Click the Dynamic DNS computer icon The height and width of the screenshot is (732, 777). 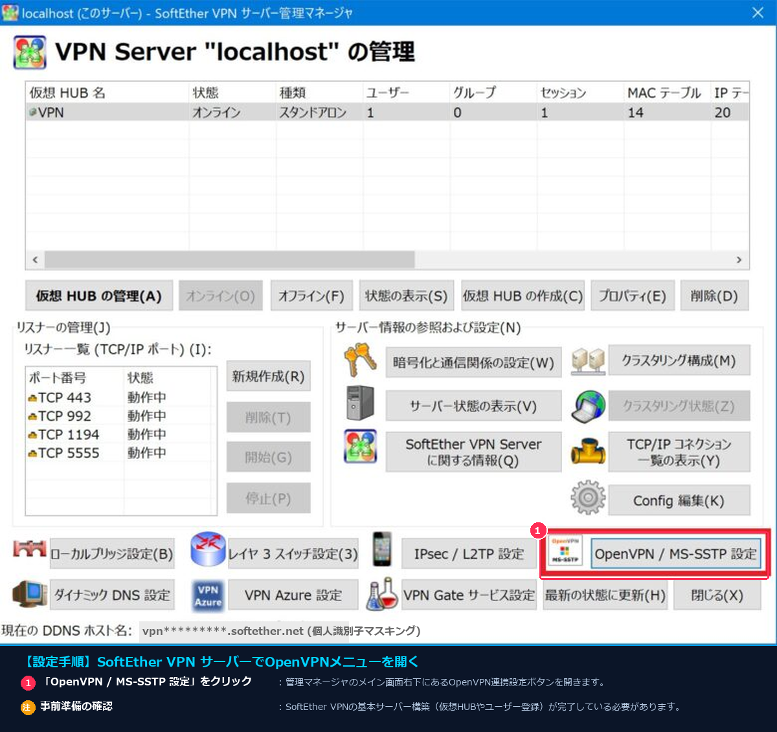pyautogui.click(x=30, y=593)
